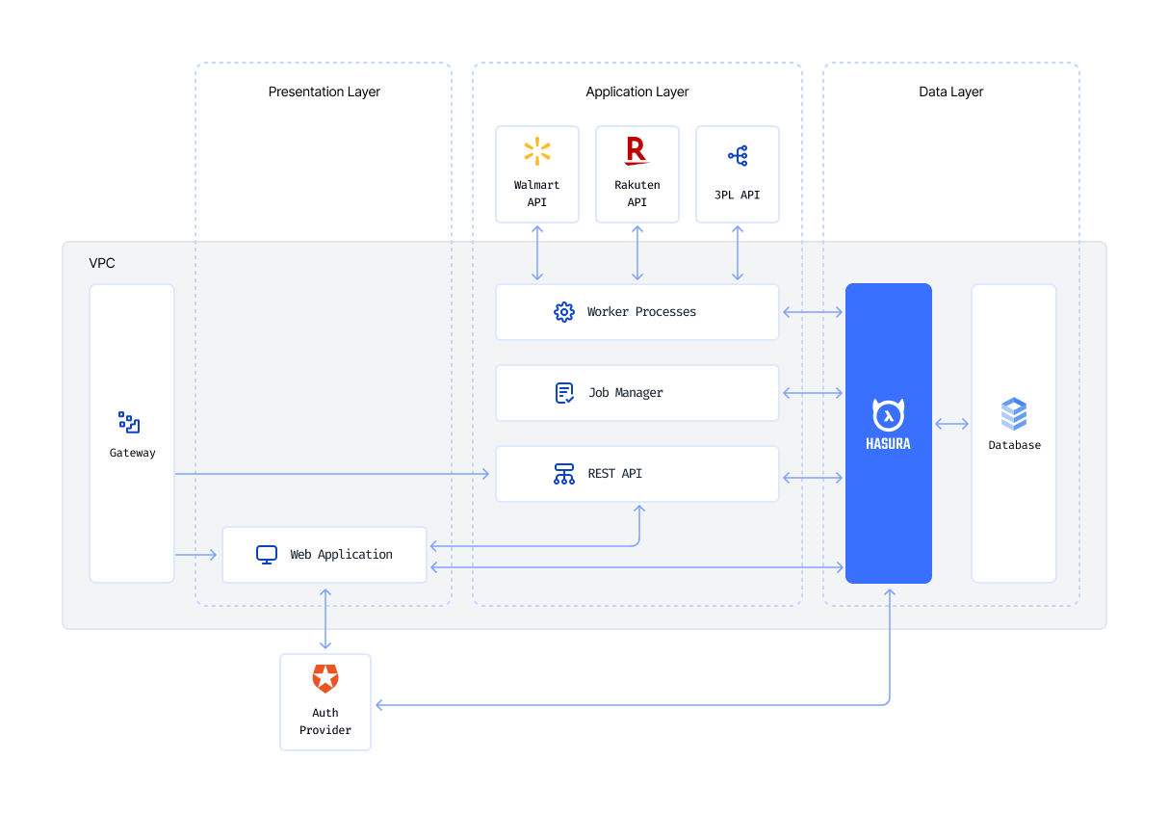This screenshot has width=1169, height=813.
Task: Select the Data Layer heading
Action: point(951,92)
